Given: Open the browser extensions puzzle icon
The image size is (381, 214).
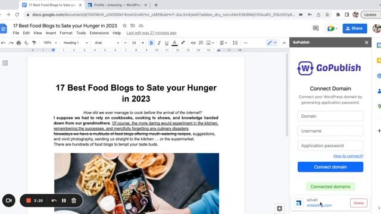Looking at the screenshot, I should coord(338,15).
